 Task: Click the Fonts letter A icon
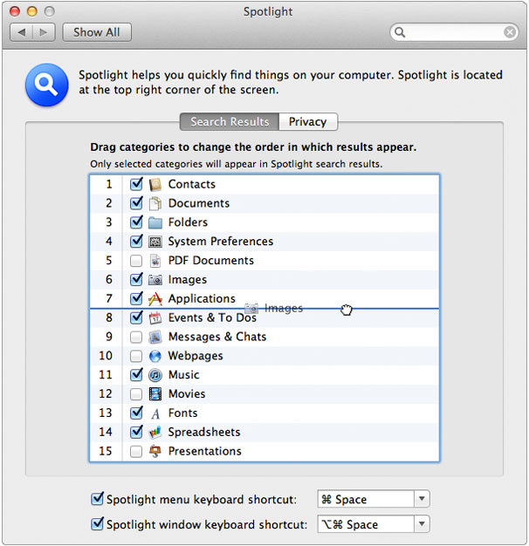(155, 413)
